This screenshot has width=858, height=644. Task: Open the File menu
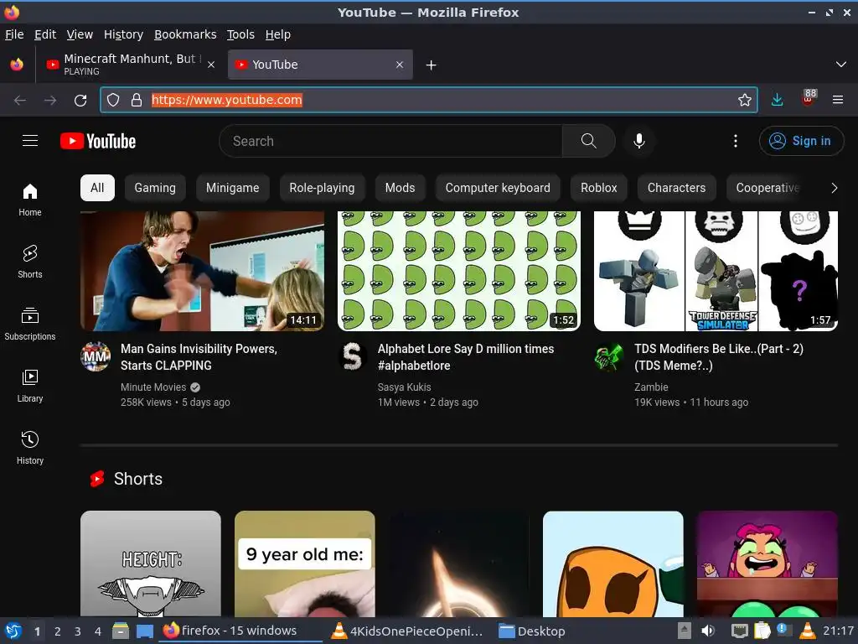14,34
